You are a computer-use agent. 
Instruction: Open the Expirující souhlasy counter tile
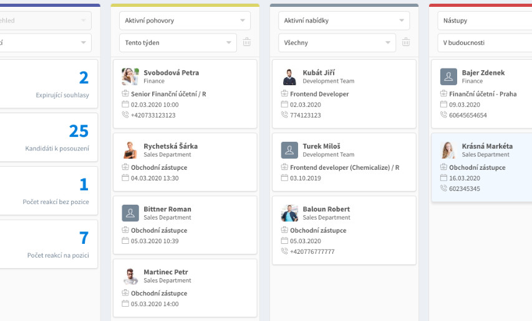tap(49, 84)
